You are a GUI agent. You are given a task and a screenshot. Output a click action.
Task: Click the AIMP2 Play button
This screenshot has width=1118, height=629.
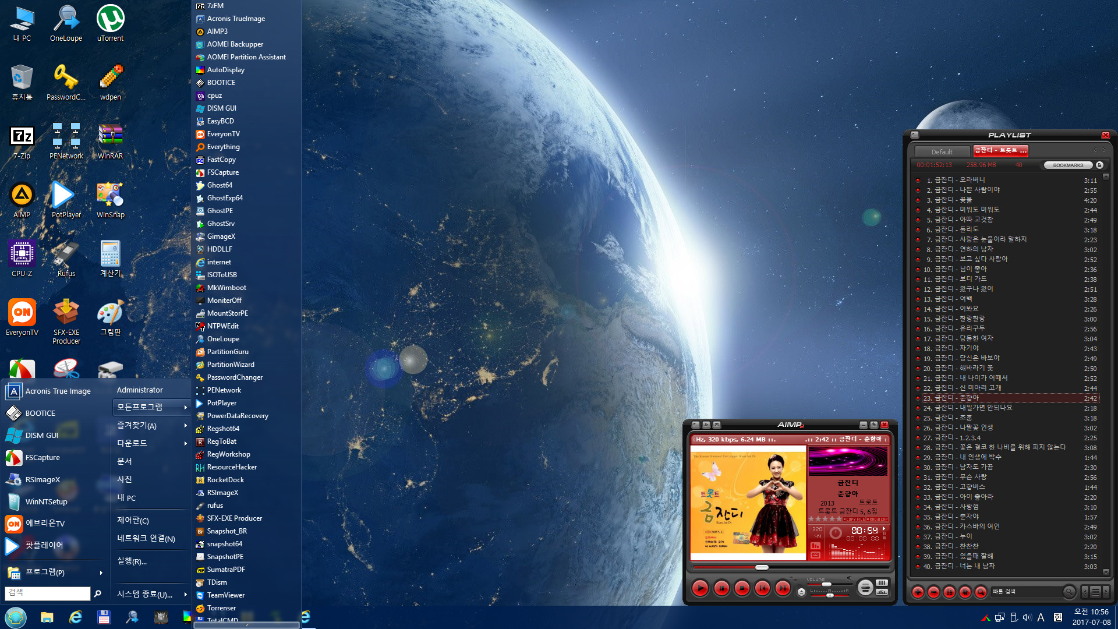[x=700, y=588]
